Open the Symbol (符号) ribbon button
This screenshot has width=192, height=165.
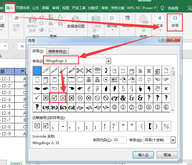tap(175, 22)
